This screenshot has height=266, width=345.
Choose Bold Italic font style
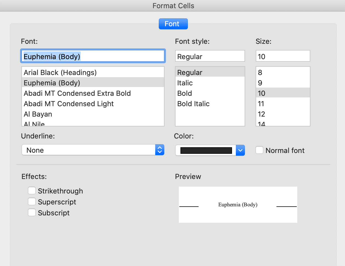click(x=193, y=104)
